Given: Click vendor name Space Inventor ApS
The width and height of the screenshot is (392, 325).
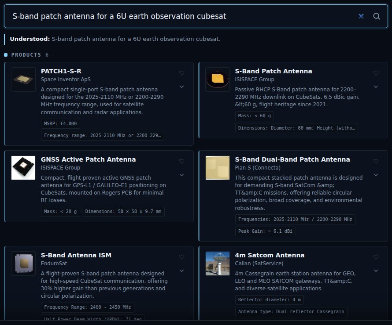Looking at the screenshot, I should click(66, 79).
